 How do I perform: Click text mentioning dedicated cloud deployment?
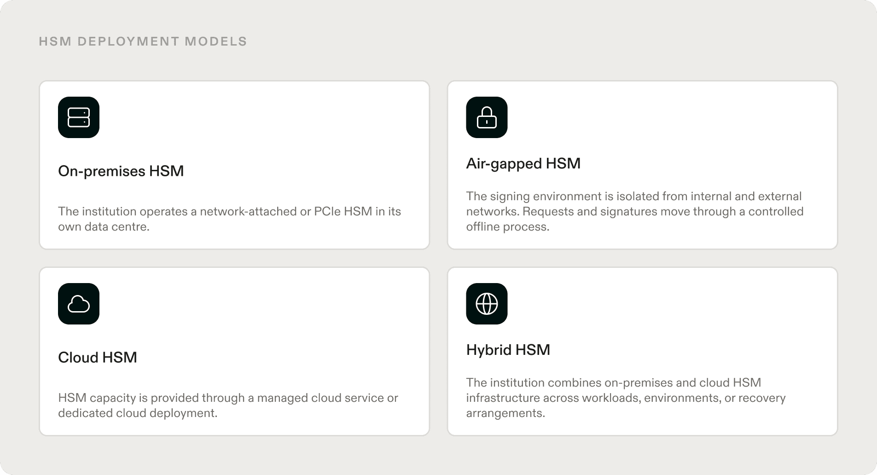138,413
